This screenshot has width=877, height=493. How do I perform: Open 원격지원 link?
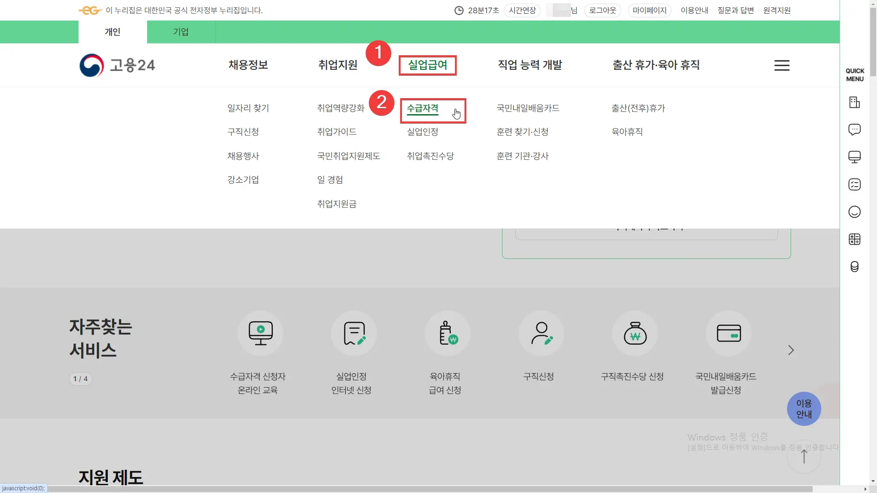pyautogui.click(x=777, y=10)
